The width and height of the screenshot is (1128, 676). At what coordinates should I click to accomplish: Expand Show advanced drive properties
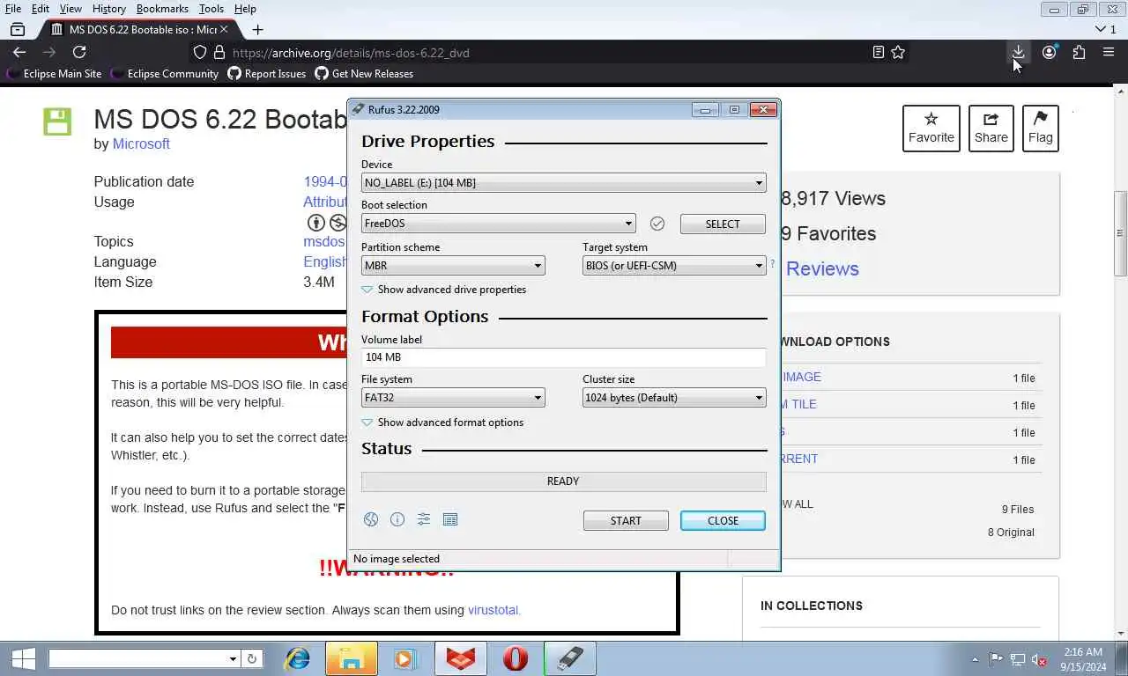444,290
